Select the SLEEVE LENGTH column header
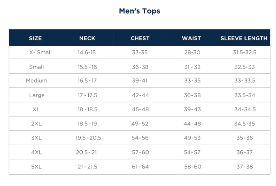 [244, 38]
